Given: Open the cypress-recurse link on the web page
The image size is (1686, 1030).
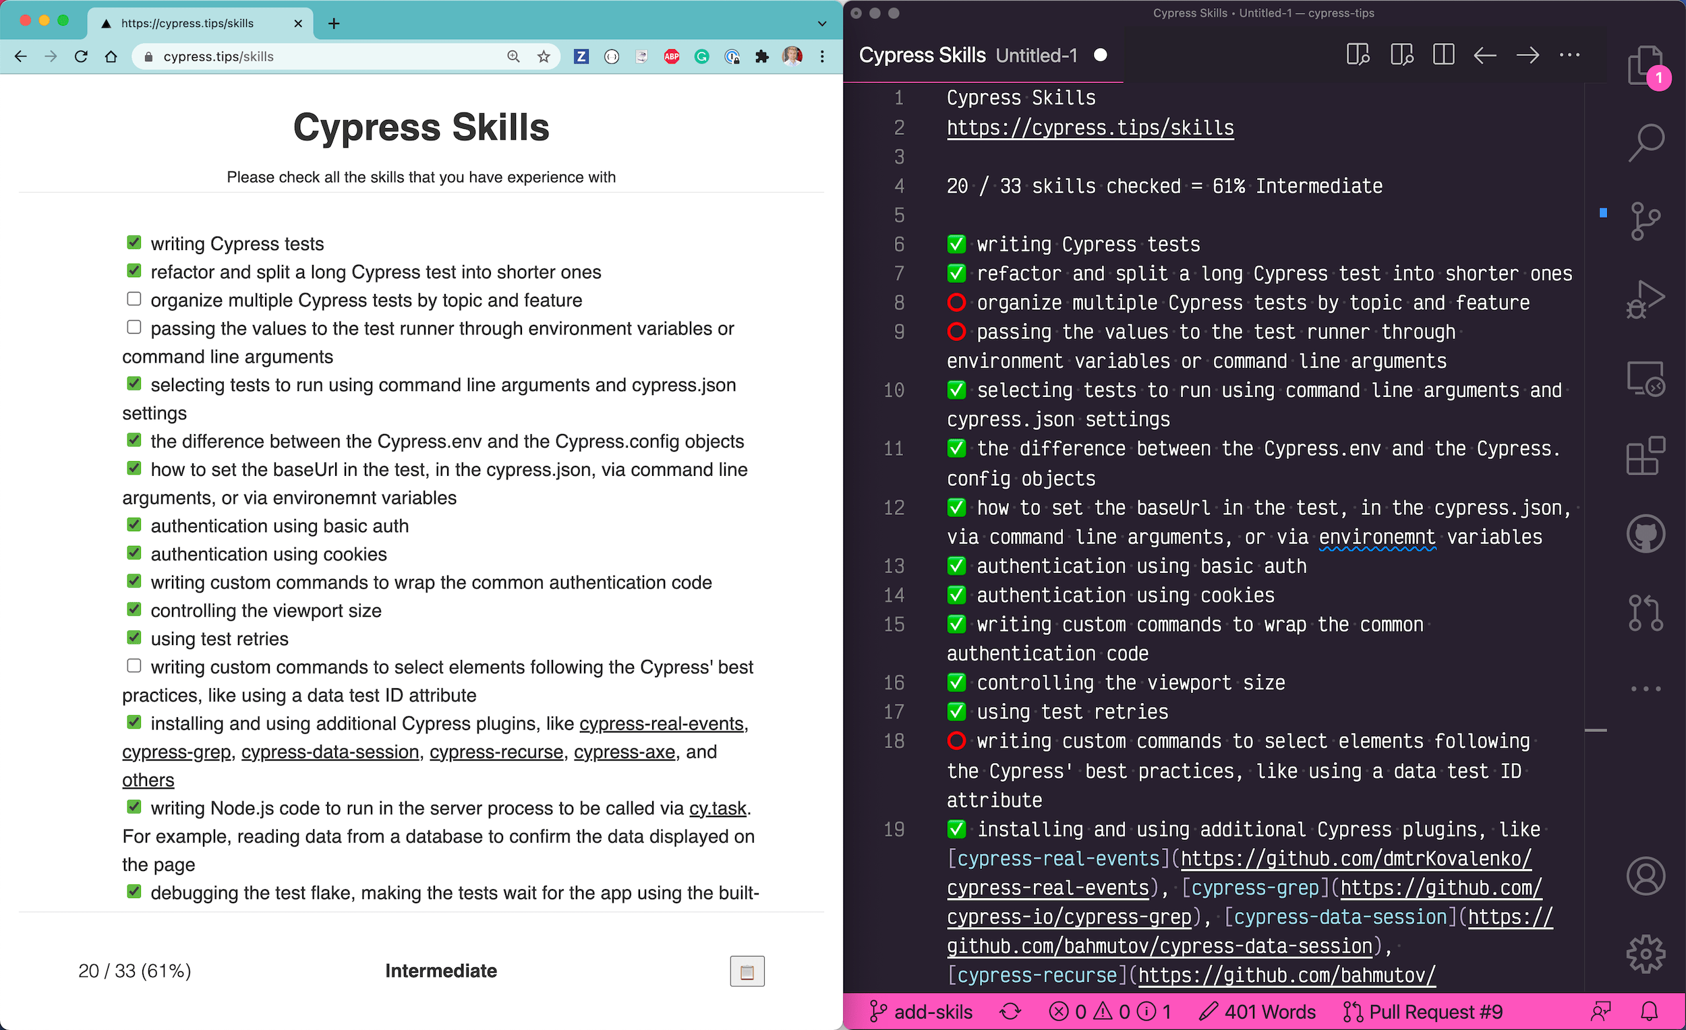Looking at the screenshot, I should click(496, 752).
